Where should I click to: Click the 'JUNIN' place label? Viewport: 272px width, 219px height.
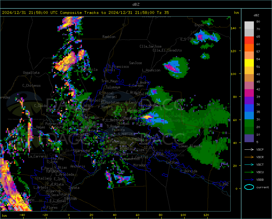(122, 143)
